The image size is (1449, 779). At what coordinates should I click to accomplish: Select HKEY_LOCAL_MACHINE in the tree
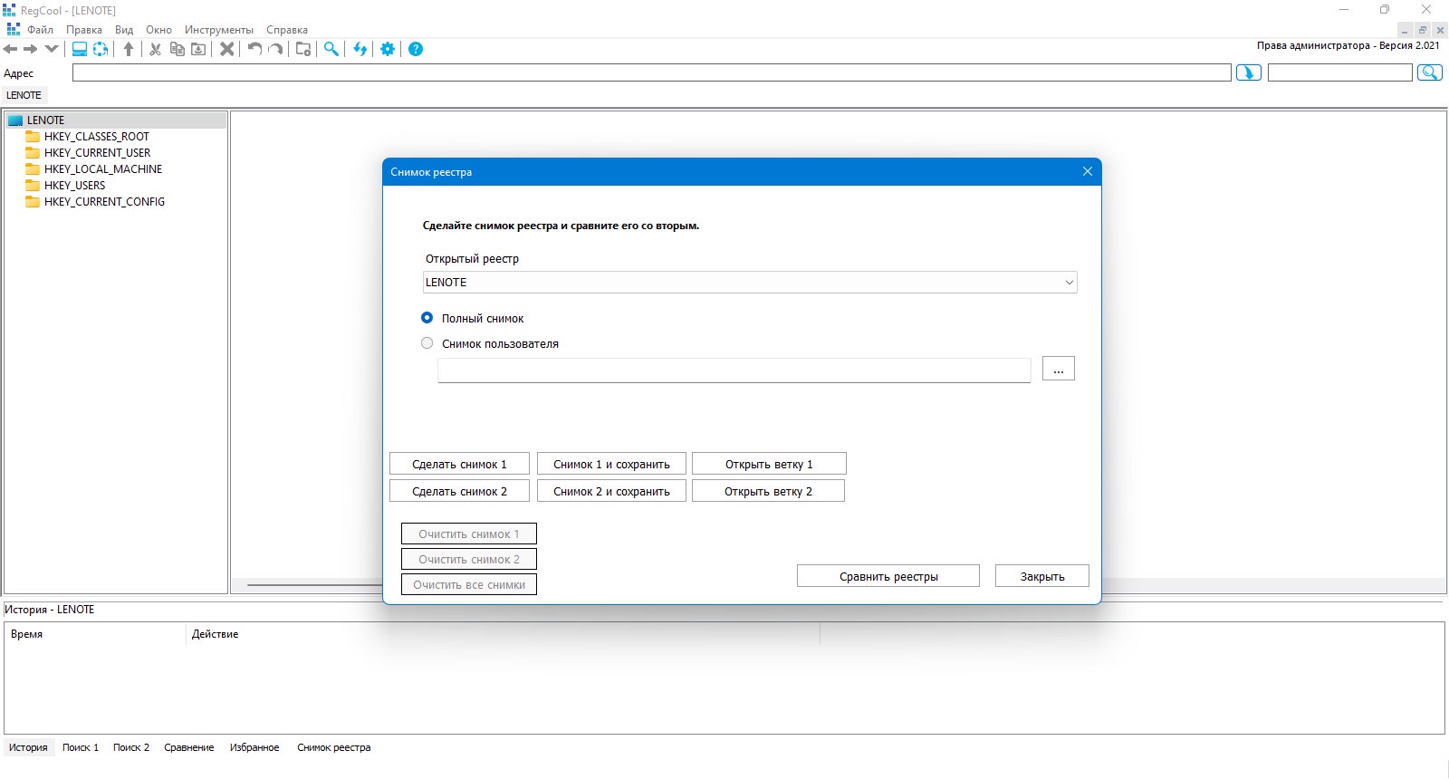click(103, 169)
